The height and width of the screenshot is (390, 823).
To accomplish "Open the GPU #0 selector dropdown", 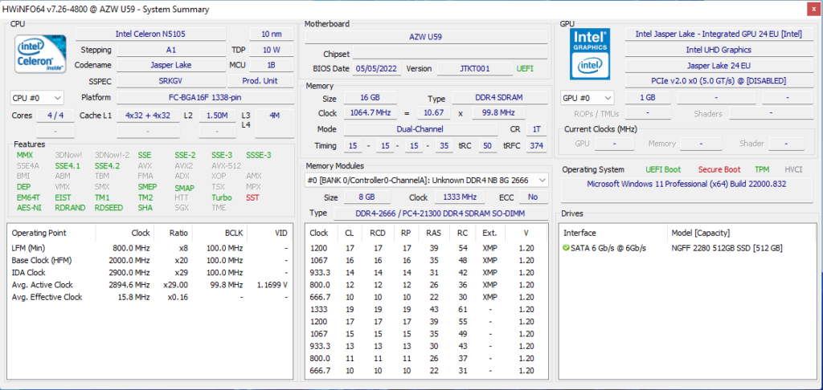I will click(587, 98).
